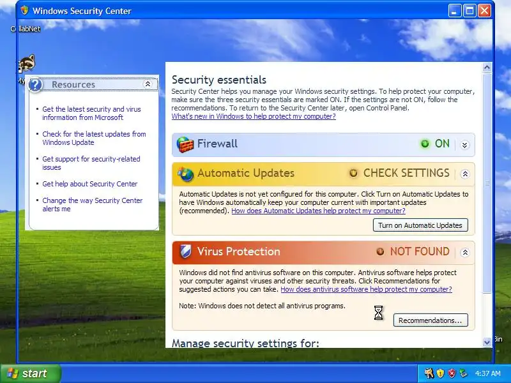This screenshot has height=383, width=511.
Task: Click the first system tray icon
Action: (429, 373)
